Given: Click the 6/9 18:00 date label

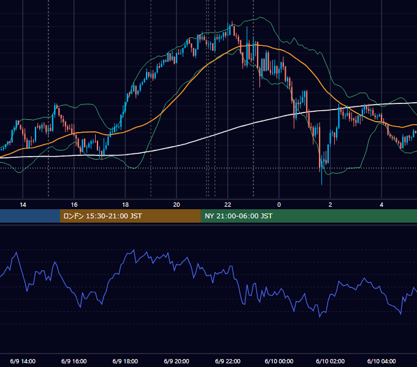Looking at the screenshot, I should pyautogui.click(x=125, y=361).
